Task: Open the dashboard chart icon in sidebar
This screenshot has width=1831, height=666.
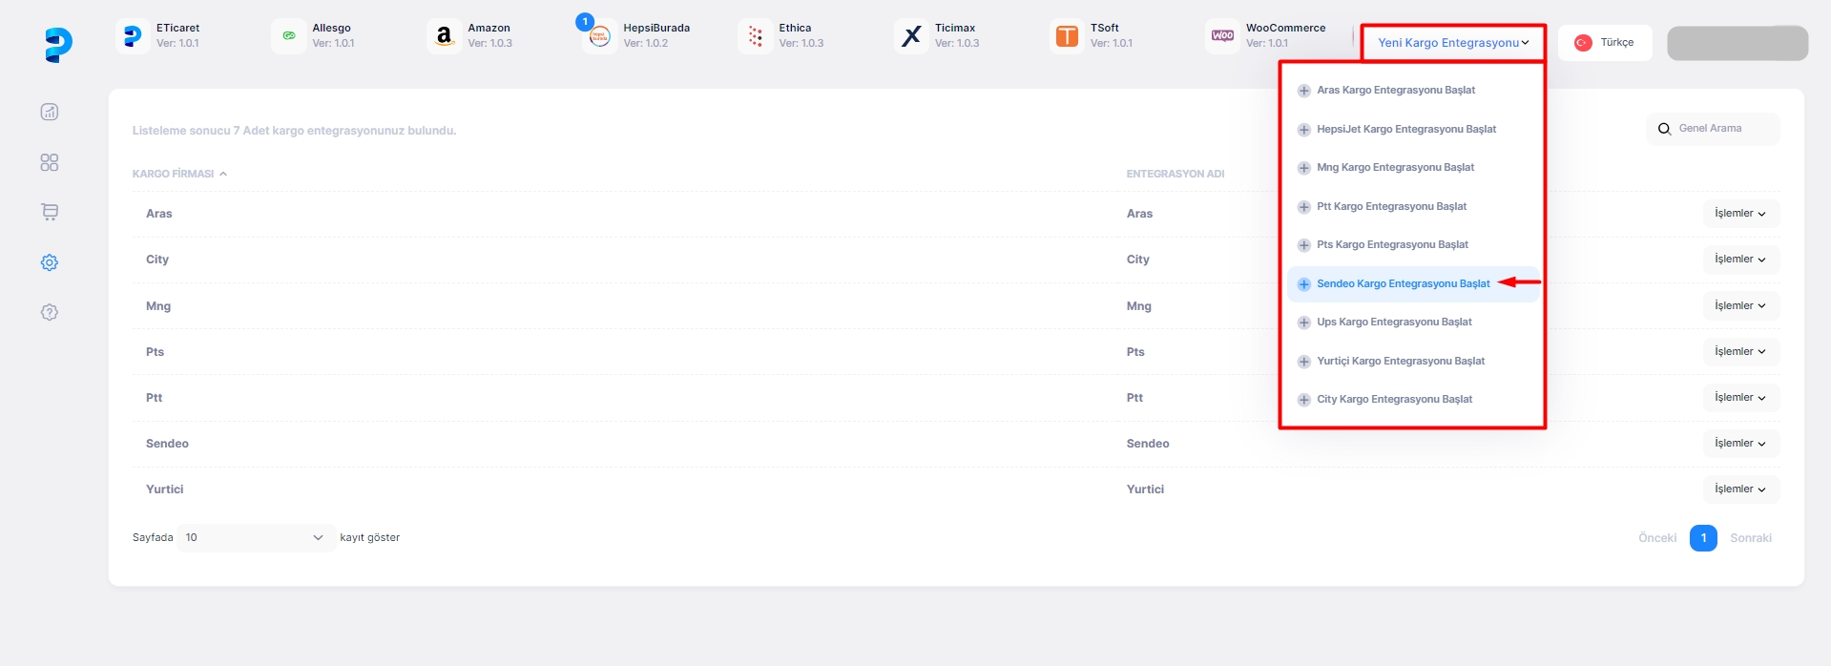Action: 50,112
